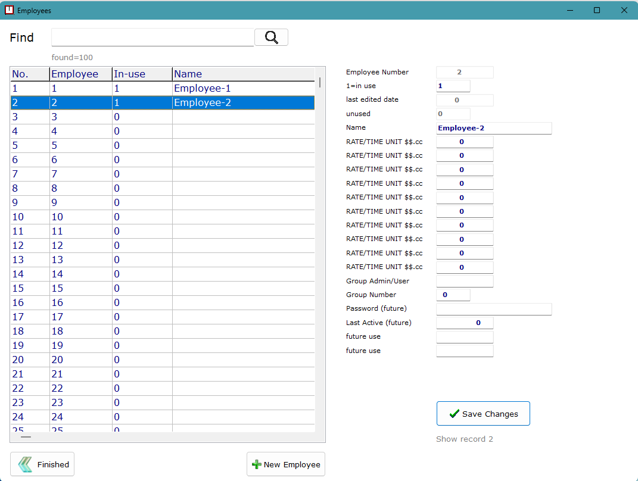Viewport: 638px width, 481px height.
Task: Click the Name field containing Employee-2
Action: coord(494,128)
